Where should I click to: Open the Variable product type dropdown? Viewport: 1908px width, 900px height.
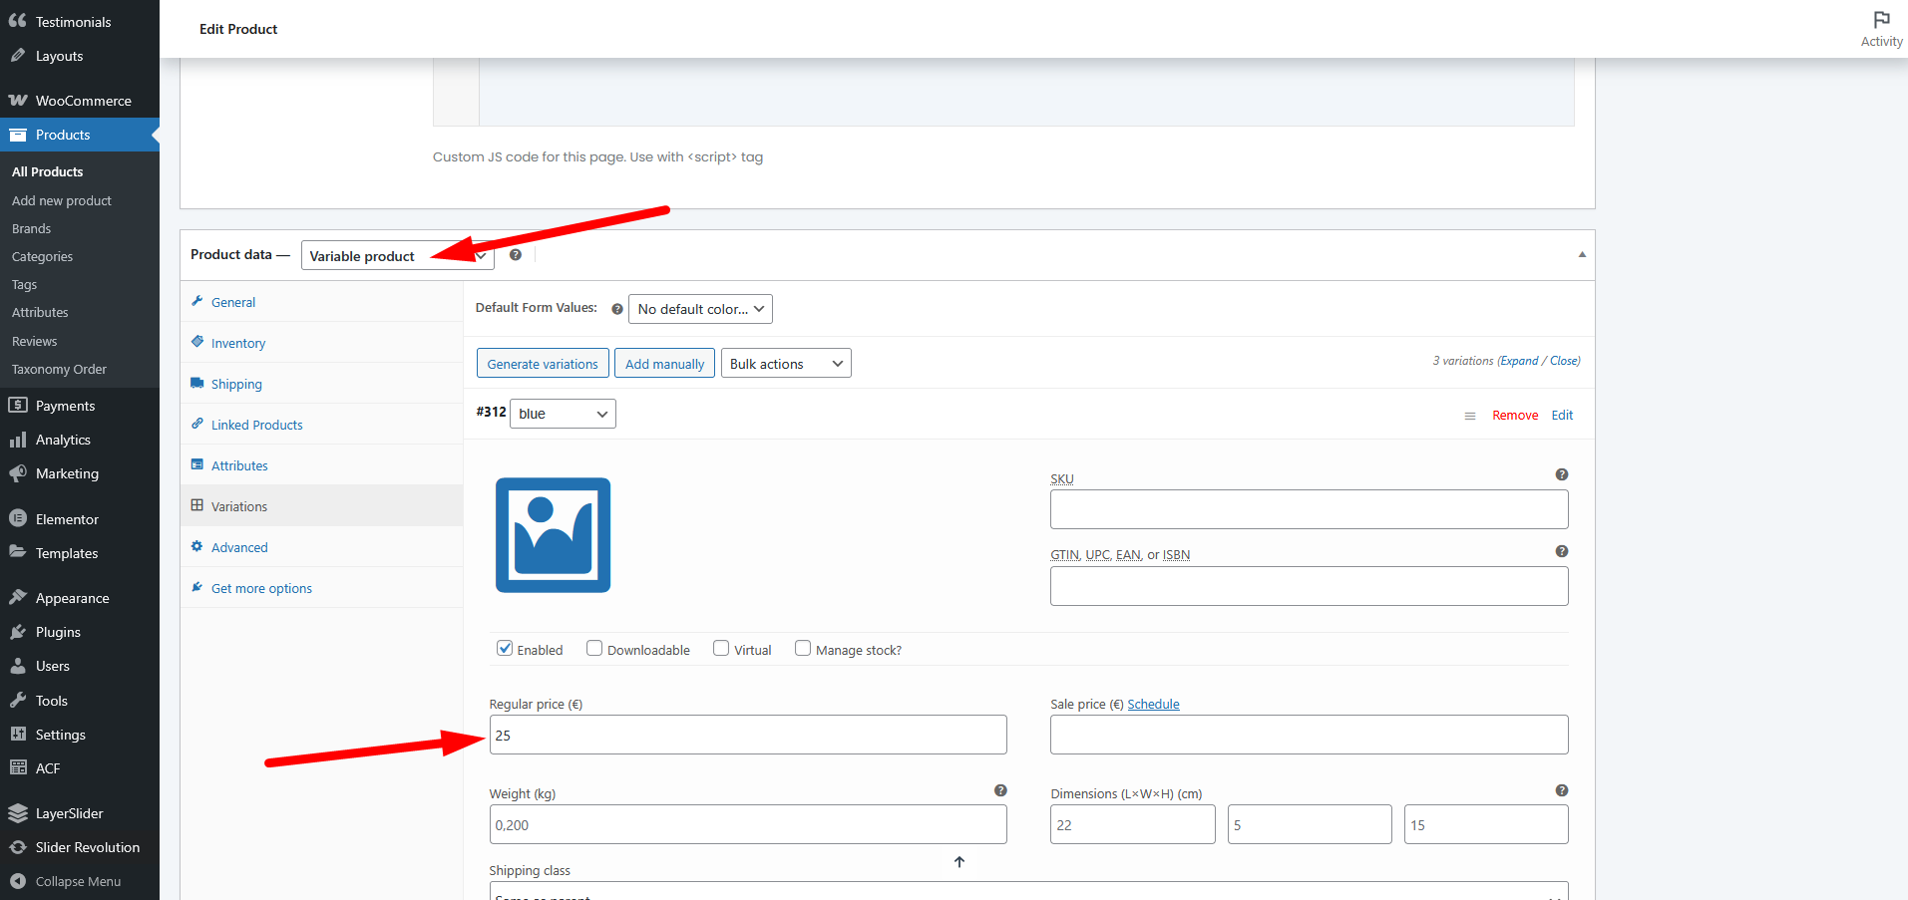click(397, 256)
